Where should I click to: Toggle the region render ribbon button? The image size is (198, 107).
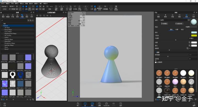(x=33, y=8)
